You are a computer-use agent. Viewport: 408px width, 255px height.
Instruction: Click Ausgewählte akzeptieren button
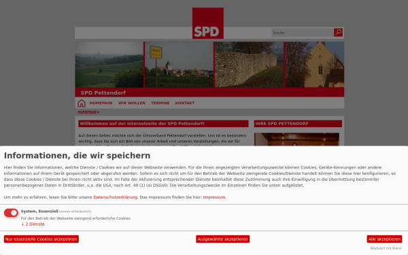[x=223, y=239]
